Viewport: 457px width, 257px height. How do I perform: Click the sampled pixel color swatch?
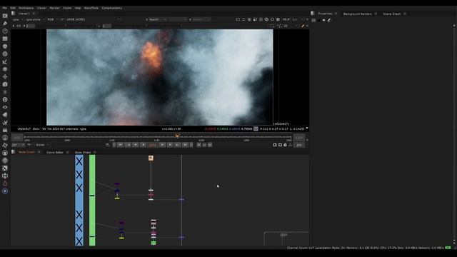(256, 128)
